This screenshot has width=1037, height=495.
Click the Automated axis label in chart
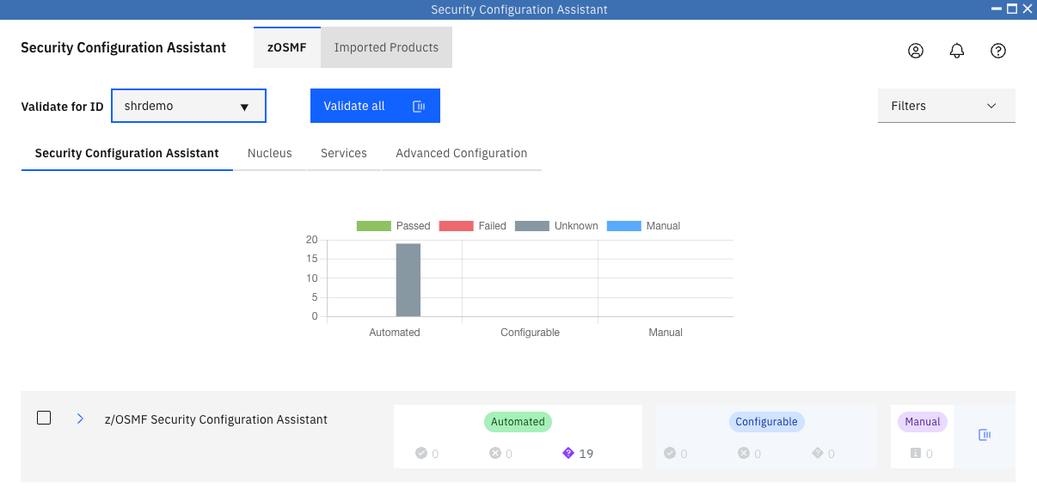[395, 333]
